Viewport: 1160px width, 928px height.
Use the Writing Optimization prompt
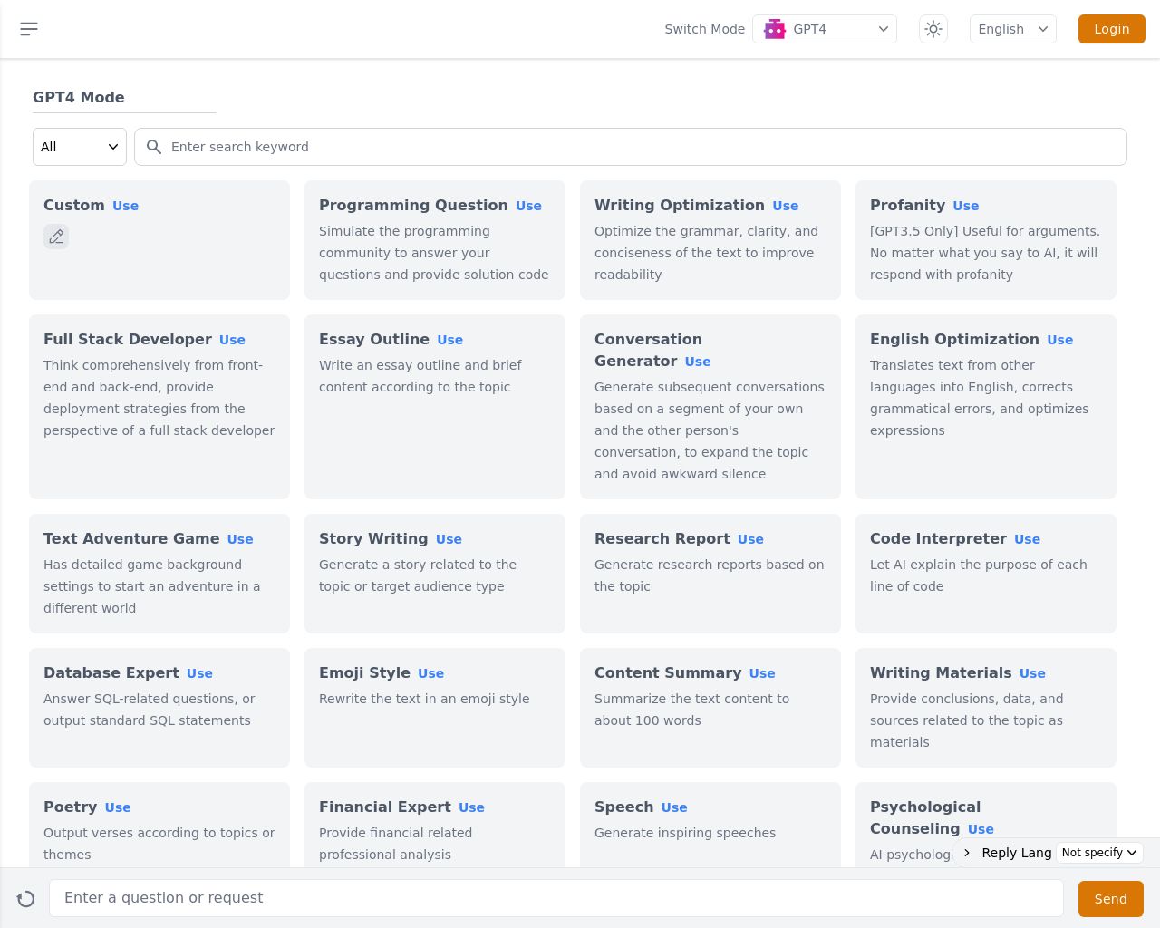786,206
